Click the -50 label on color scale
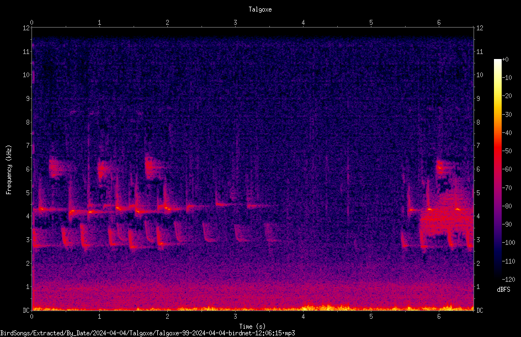The width and height of the screenshot is (521, 337). (507, 151)
